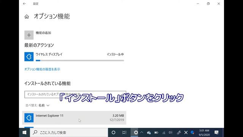Image resolution: width=243 pixels, height=137 pixels.
Task: Click the Settings gear taskbar icon
Action: tap(136, 132)
